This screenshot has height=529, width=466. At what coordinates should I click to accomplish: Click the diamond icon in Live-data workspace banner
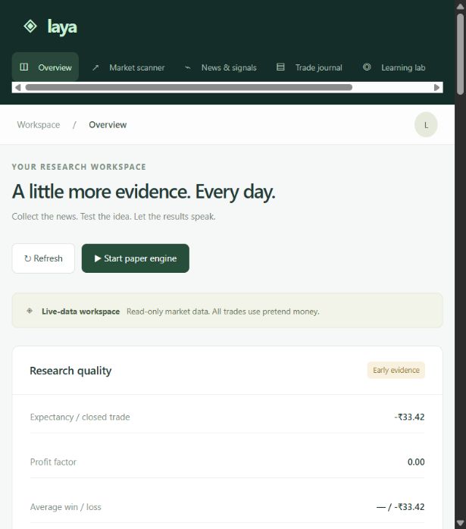pyautogui.click(x=30, y=311)
